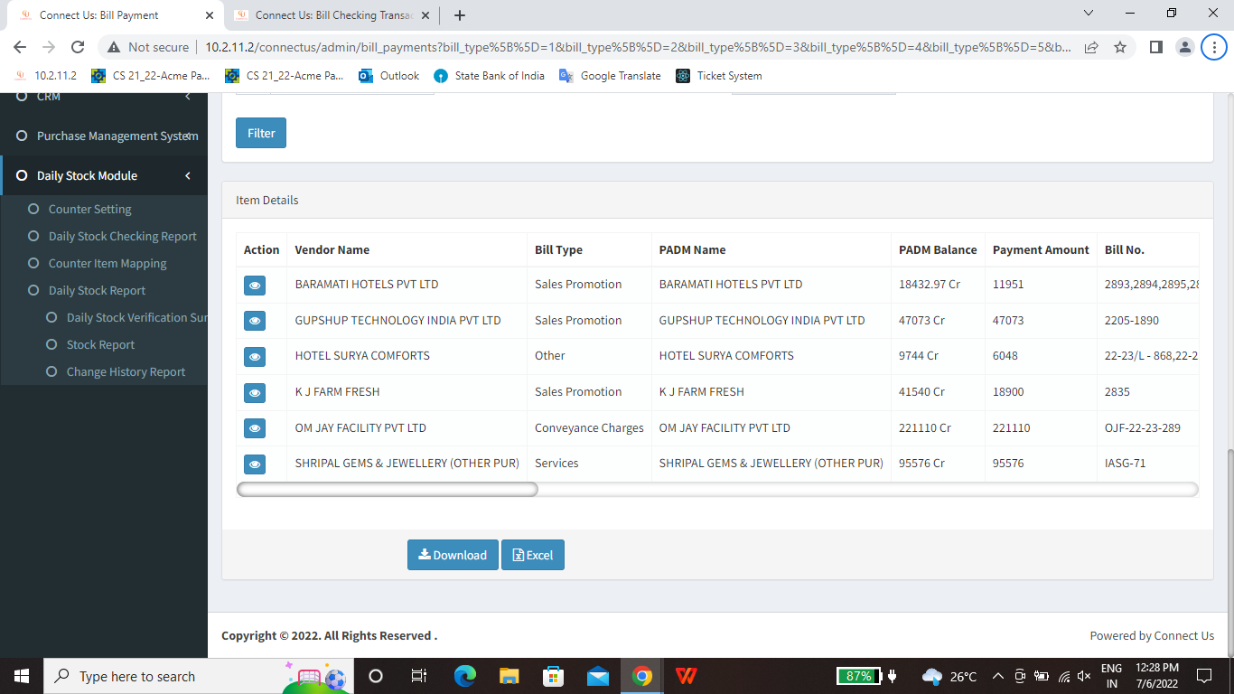Select Conveyance Charges bill type cell
Screen dimensions: 1234x694
coord(589,427)
